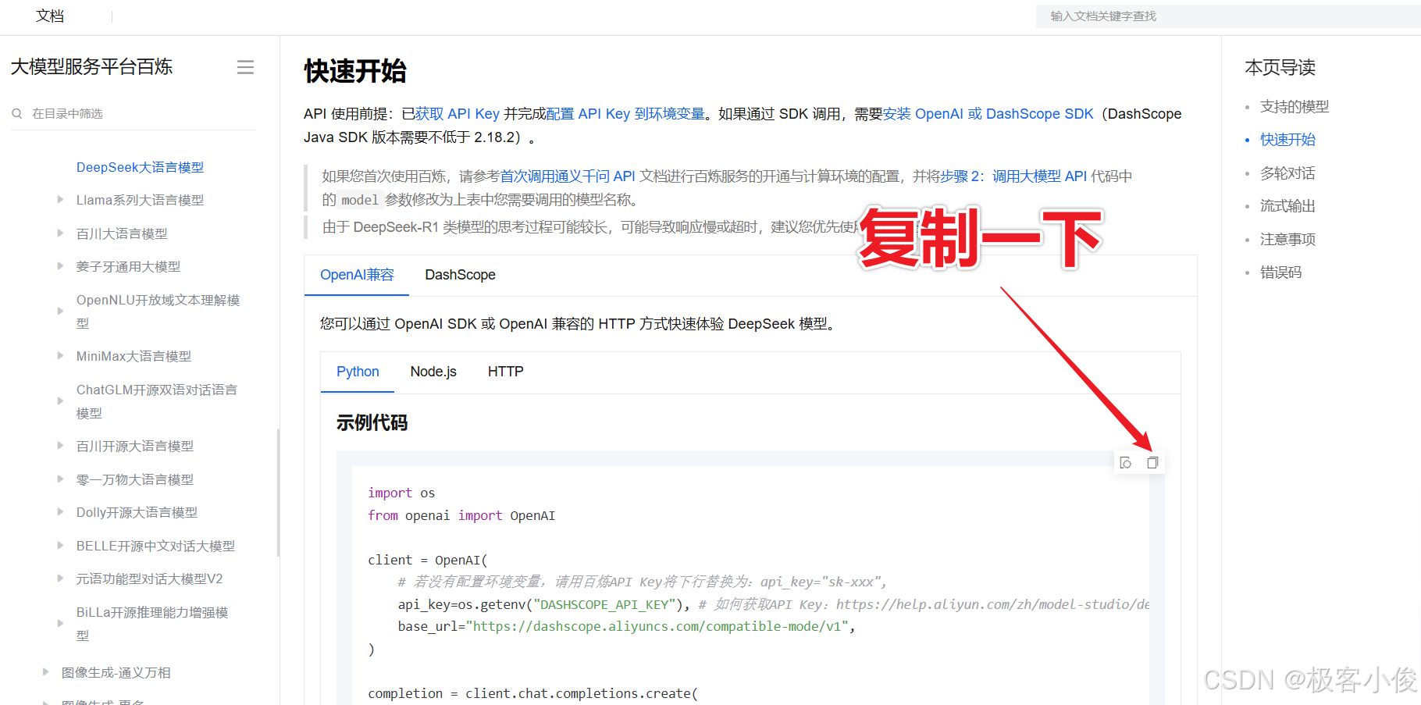Switch to the OpenAI兼容 tab

point(357,275)
